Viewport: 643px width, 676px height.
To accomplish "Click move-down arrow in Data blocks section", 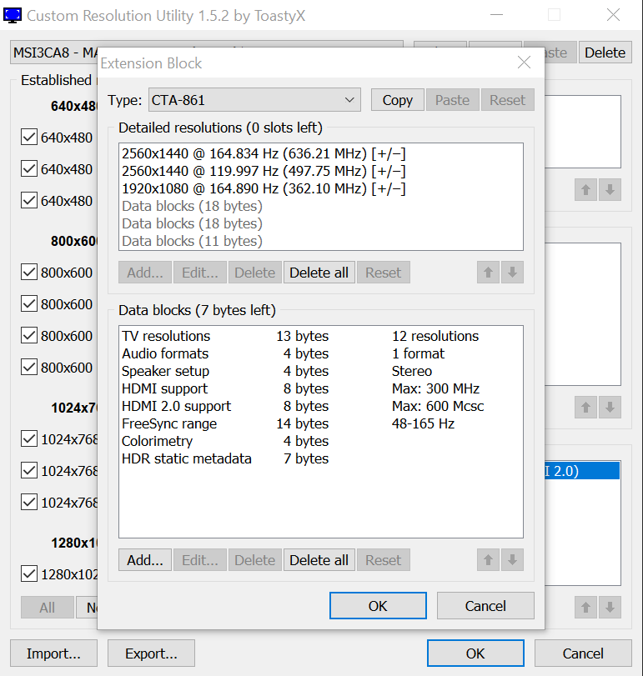I will coord(513,560).
